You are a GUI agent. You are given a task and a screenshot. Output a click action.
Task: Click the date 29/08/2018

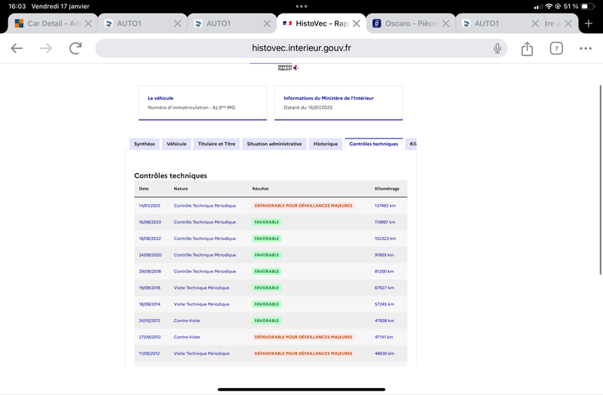[x=150, y=272]
